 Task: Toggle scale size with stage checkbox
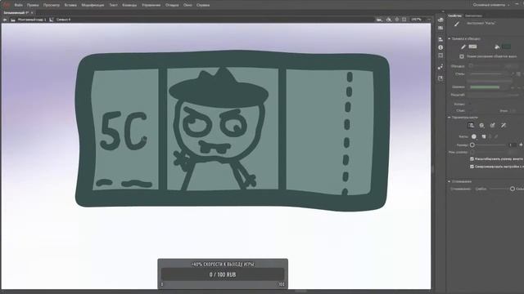click(472, 159)
